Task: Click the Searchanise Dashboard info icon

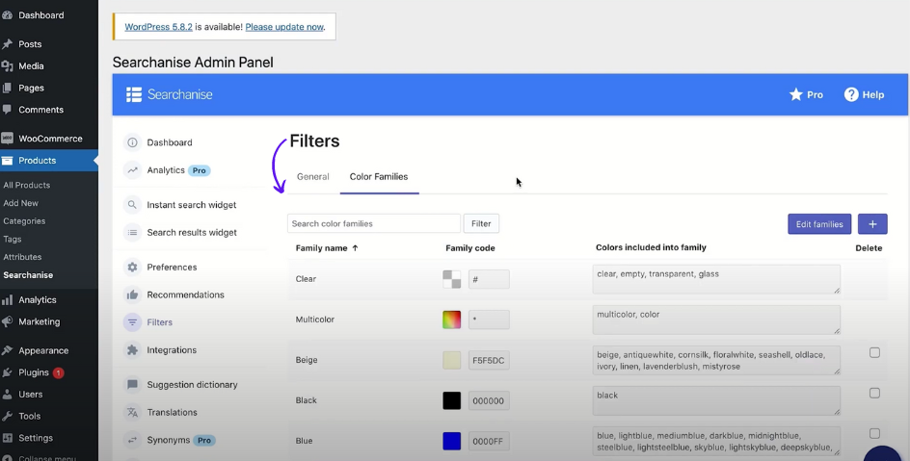Action: (x=132, y=142)
